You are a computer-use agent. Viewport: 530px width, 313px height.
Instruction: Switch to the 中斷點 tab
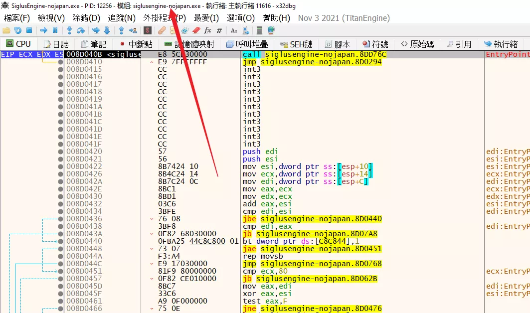click(136, 44)
